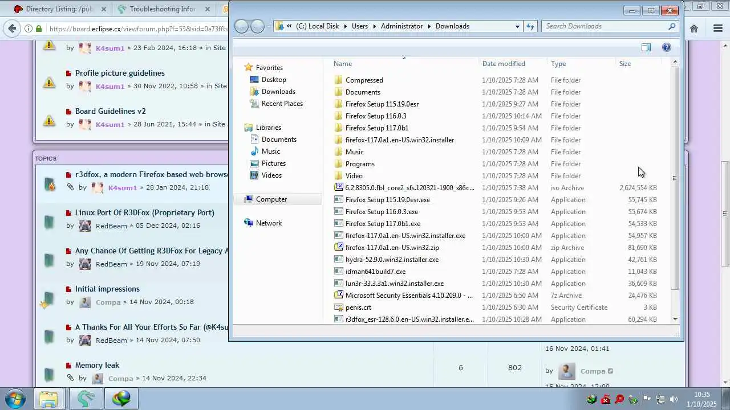Click the Windows Start orb
This screenshot has height=410, width=730.
pos(16,399)
